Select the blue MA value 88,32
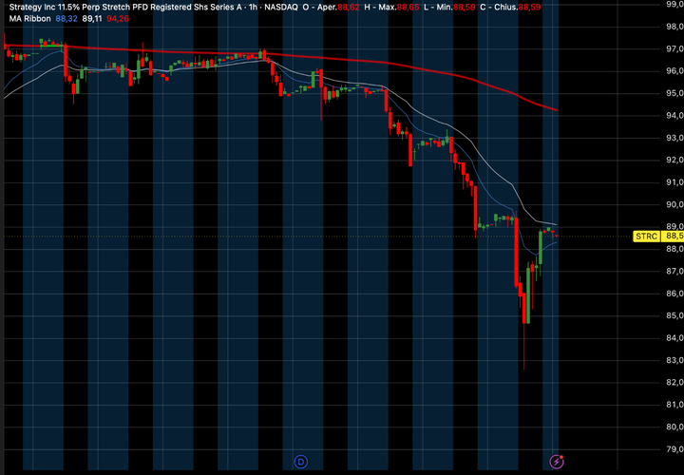 click(66, 19)
